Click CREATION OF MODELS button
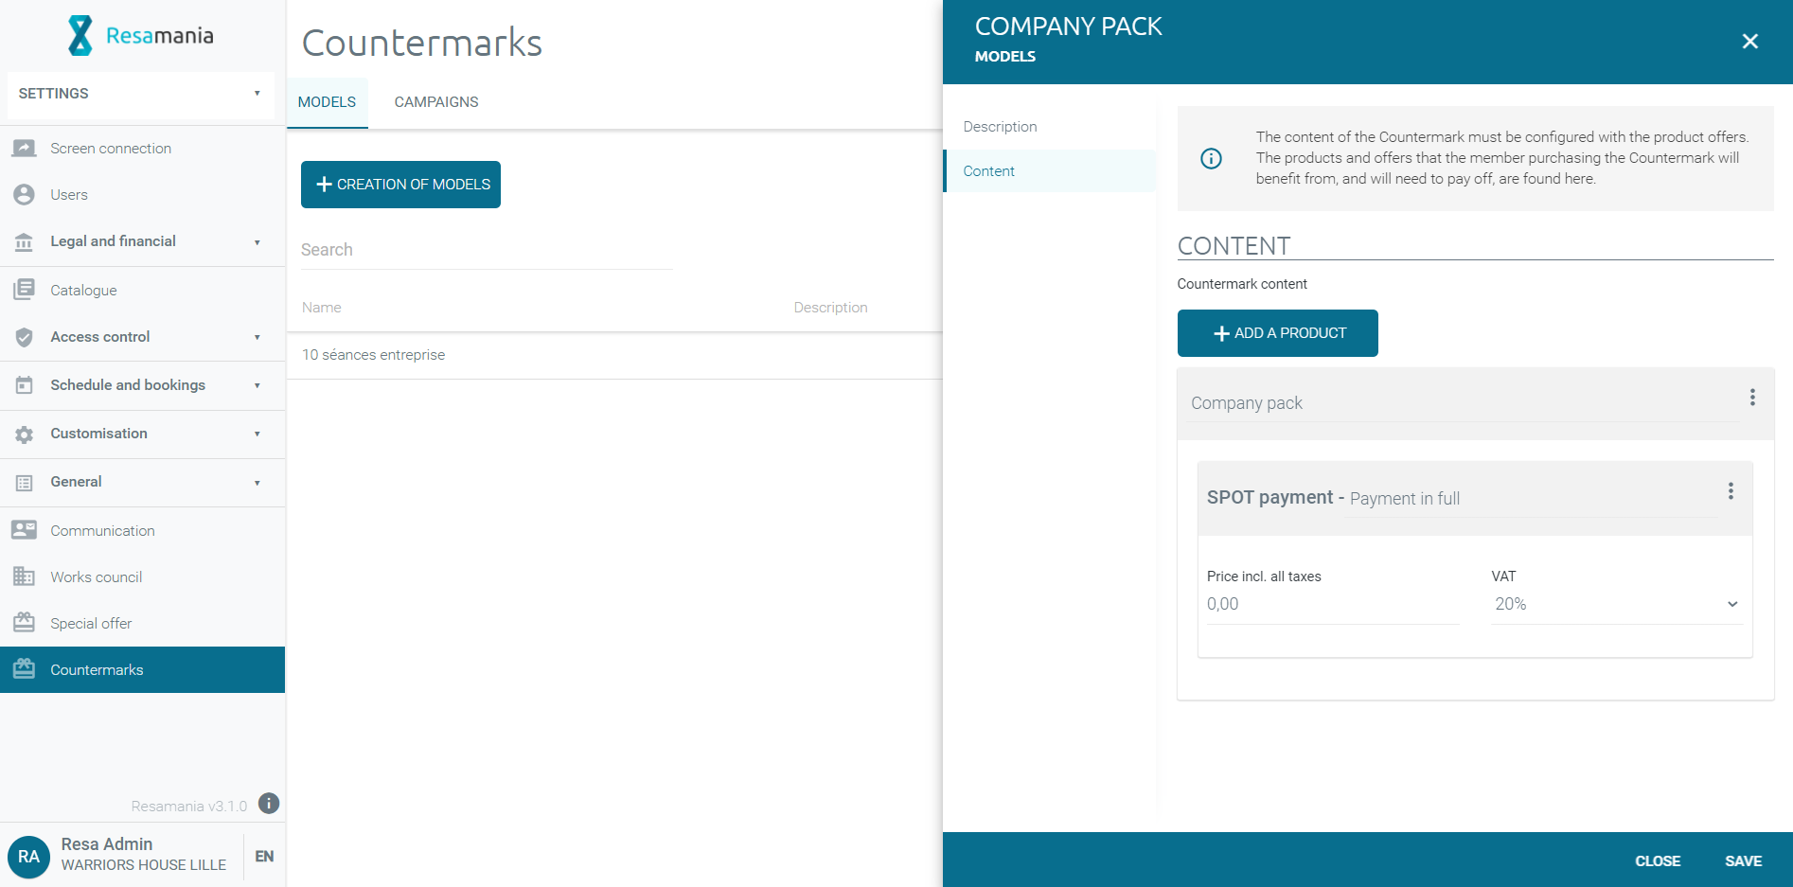This screenshot has height=887, width=1793. 400,185
